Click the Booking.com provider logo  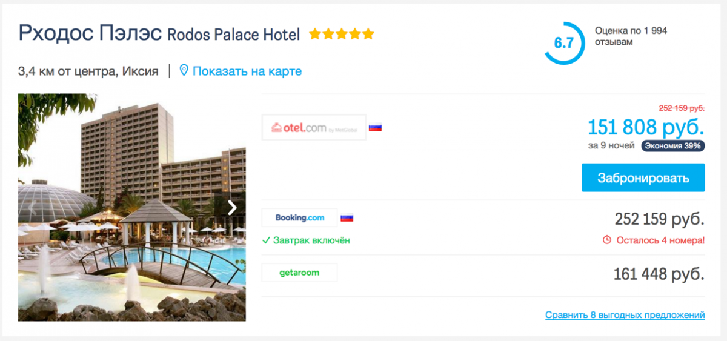click(x=299, y=217)
